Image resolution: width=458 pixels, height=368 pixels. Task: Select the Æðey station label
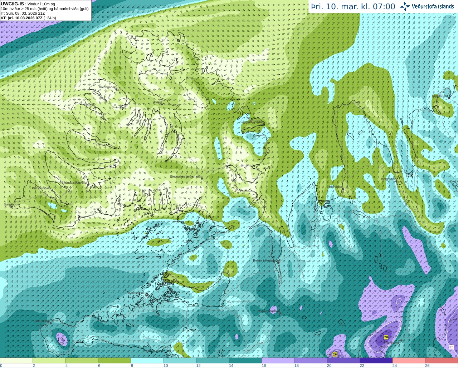coord(157,102)
